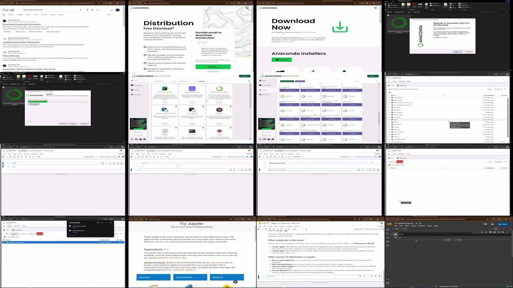Click the green Download installer button
The width and height of the screenshot is (513, 288).
coord(282,60)
